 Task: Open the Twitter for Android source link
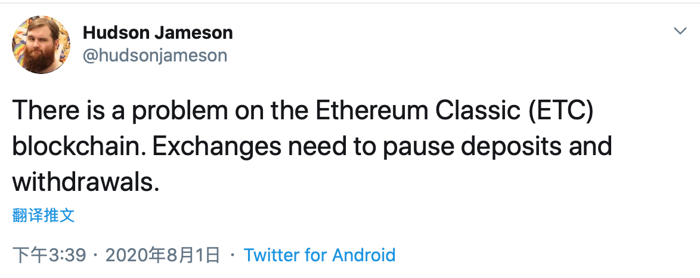320,255
